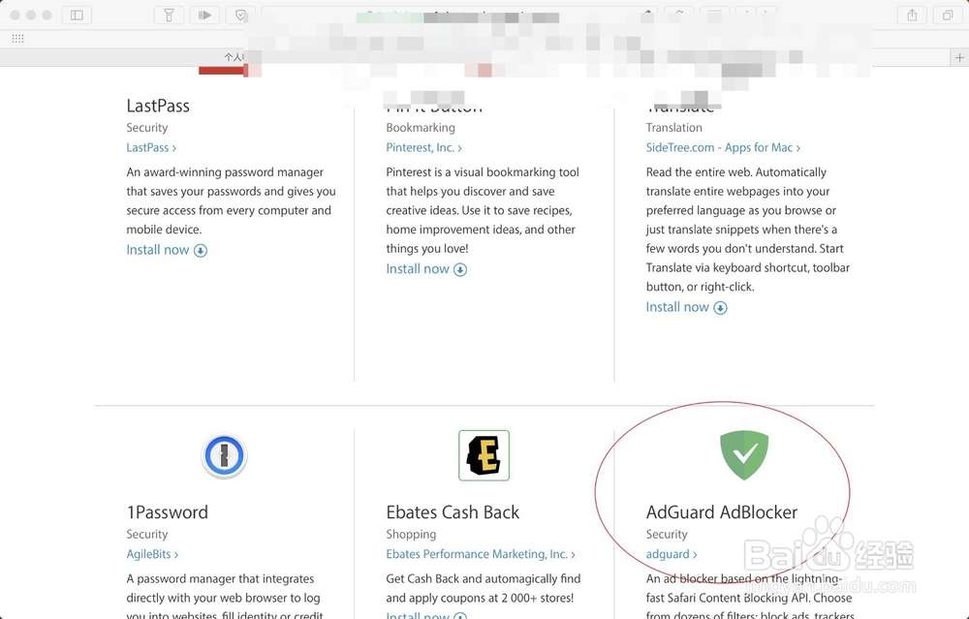
Task: Install now the Translate extension
Action: click(x=687, y=308)
